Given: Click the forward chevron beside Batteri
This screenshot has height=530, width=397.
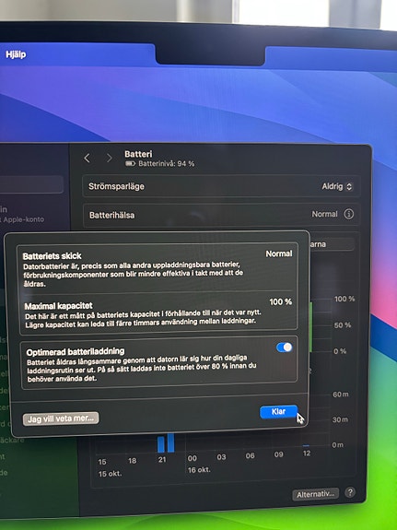Looking at the screenshot, I should [109, 158].
